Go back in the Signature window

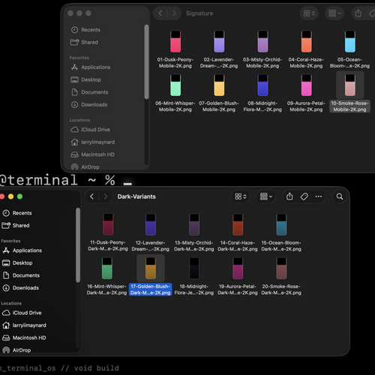pos(160,13)
